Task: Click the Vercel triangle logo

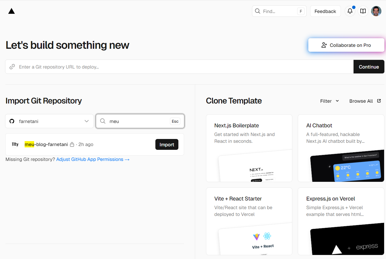Action: (x=11, y=11)
